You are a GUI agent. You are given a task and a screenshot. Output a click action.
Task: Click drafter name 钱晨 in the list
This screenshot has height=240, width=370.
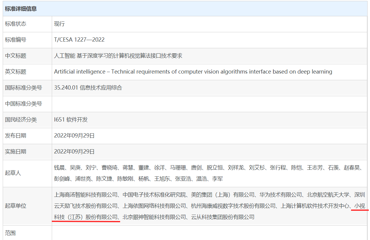pos(59,168)
